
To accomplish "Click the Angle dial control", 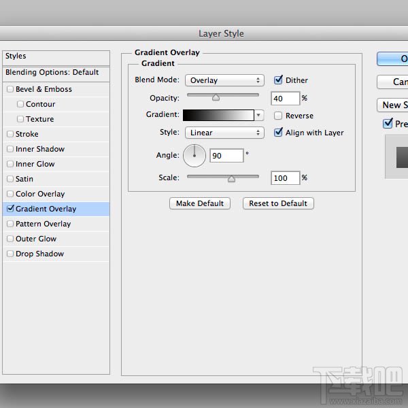I will [x=194, y=156].
